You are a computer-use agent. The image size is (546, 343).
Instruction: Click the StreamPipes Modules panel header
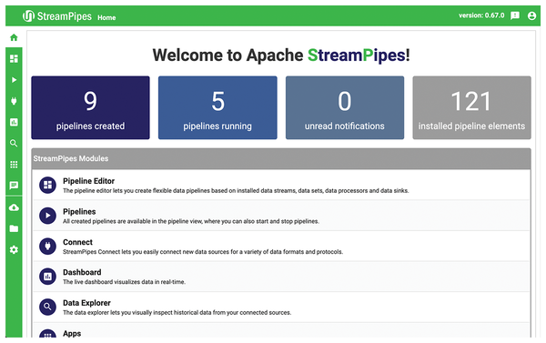[281, 159]
